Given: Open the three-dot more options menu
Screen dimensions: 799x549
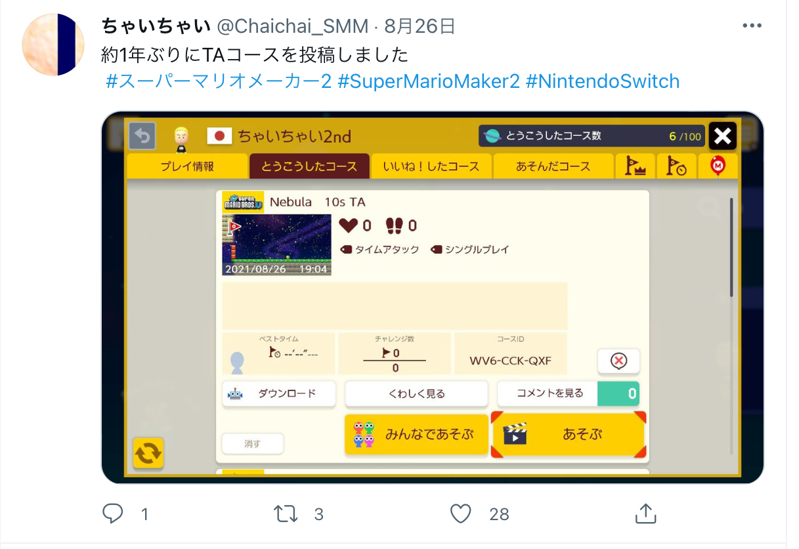Looking at the screenshot, I should point(752,26).
